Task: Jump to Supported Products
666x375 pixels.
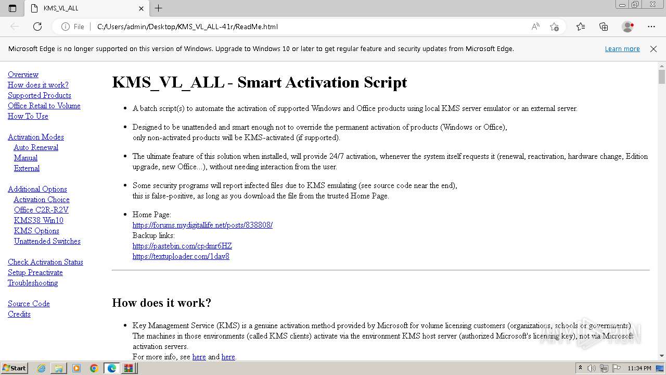Action: click(40, 95)
